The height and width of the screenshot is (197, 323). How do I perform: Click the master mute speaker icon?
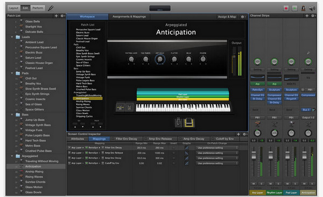pos(312,8)
